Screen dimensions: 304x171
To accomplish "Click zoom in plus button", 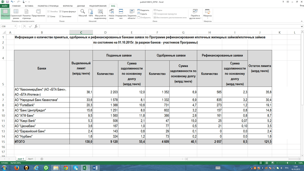I will [x=295, y=163].
